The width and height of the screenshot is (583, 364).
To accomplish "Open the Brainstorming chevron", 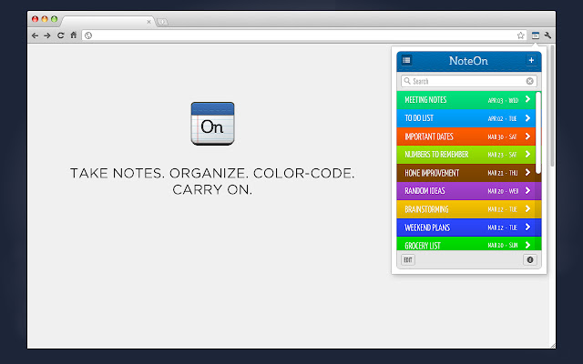I will (x=527, y=208).
